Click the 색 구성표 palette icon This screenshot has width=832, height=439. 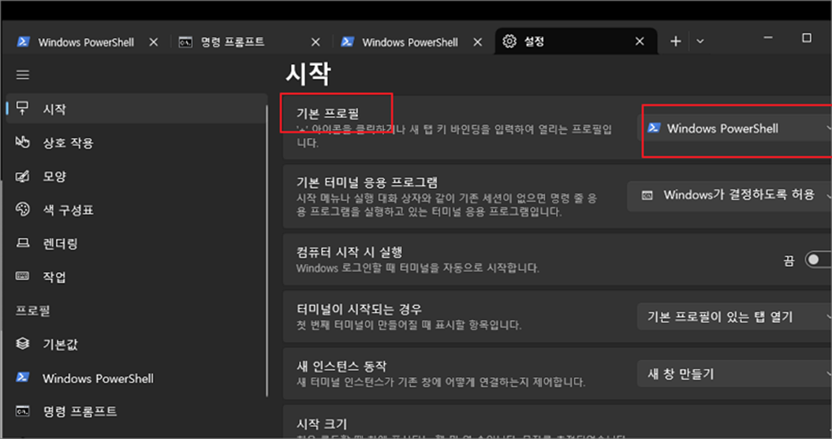click(x=23, y=209)
